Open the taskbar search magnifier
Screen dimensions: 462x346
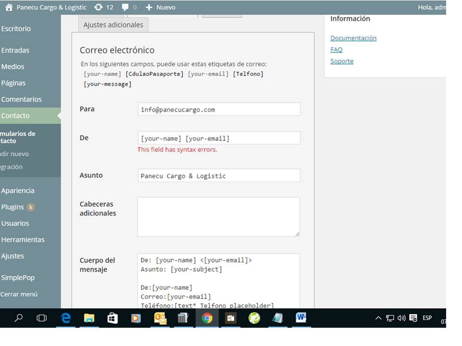click(19, 318)
